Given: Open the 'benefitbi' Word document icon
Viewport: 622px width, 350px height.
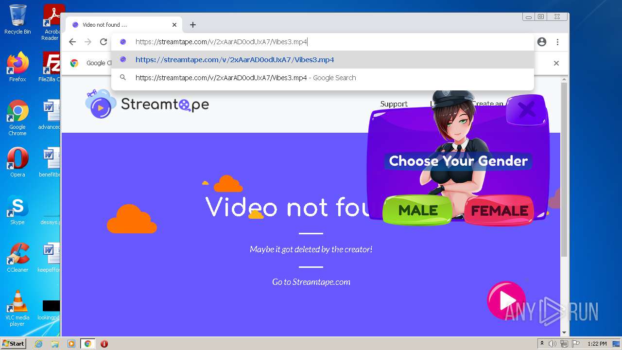Looking at the screenshot, I should [x=50, y=163].
